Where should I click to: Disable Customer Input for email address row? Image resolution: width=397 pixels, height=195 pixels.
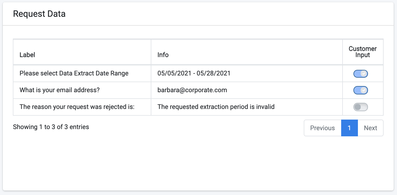[x=360, y=90]
